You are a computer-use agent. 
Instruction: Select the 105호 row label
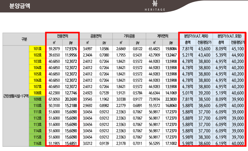(37, 74)
